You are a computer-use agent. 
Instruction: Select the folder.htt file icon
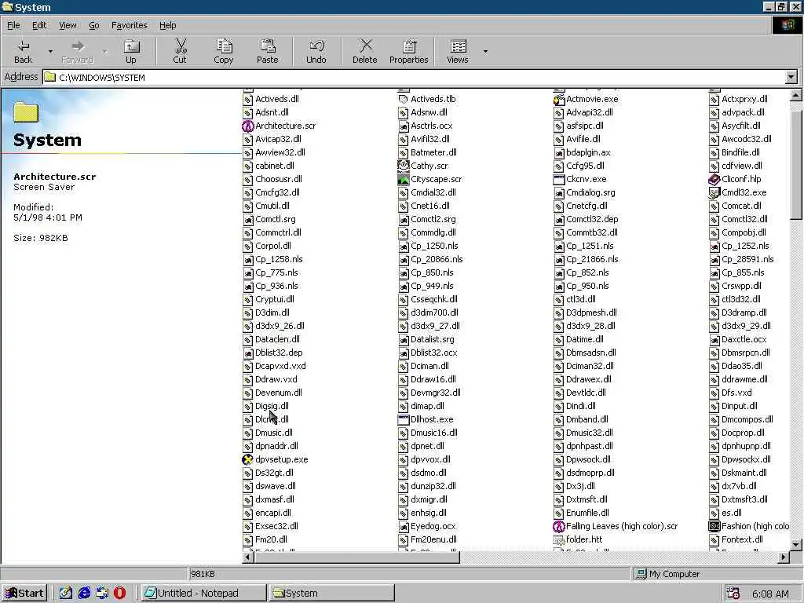click(x=558, y=539)
